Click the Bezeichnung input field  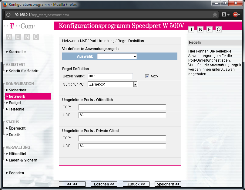coord(110,76)
